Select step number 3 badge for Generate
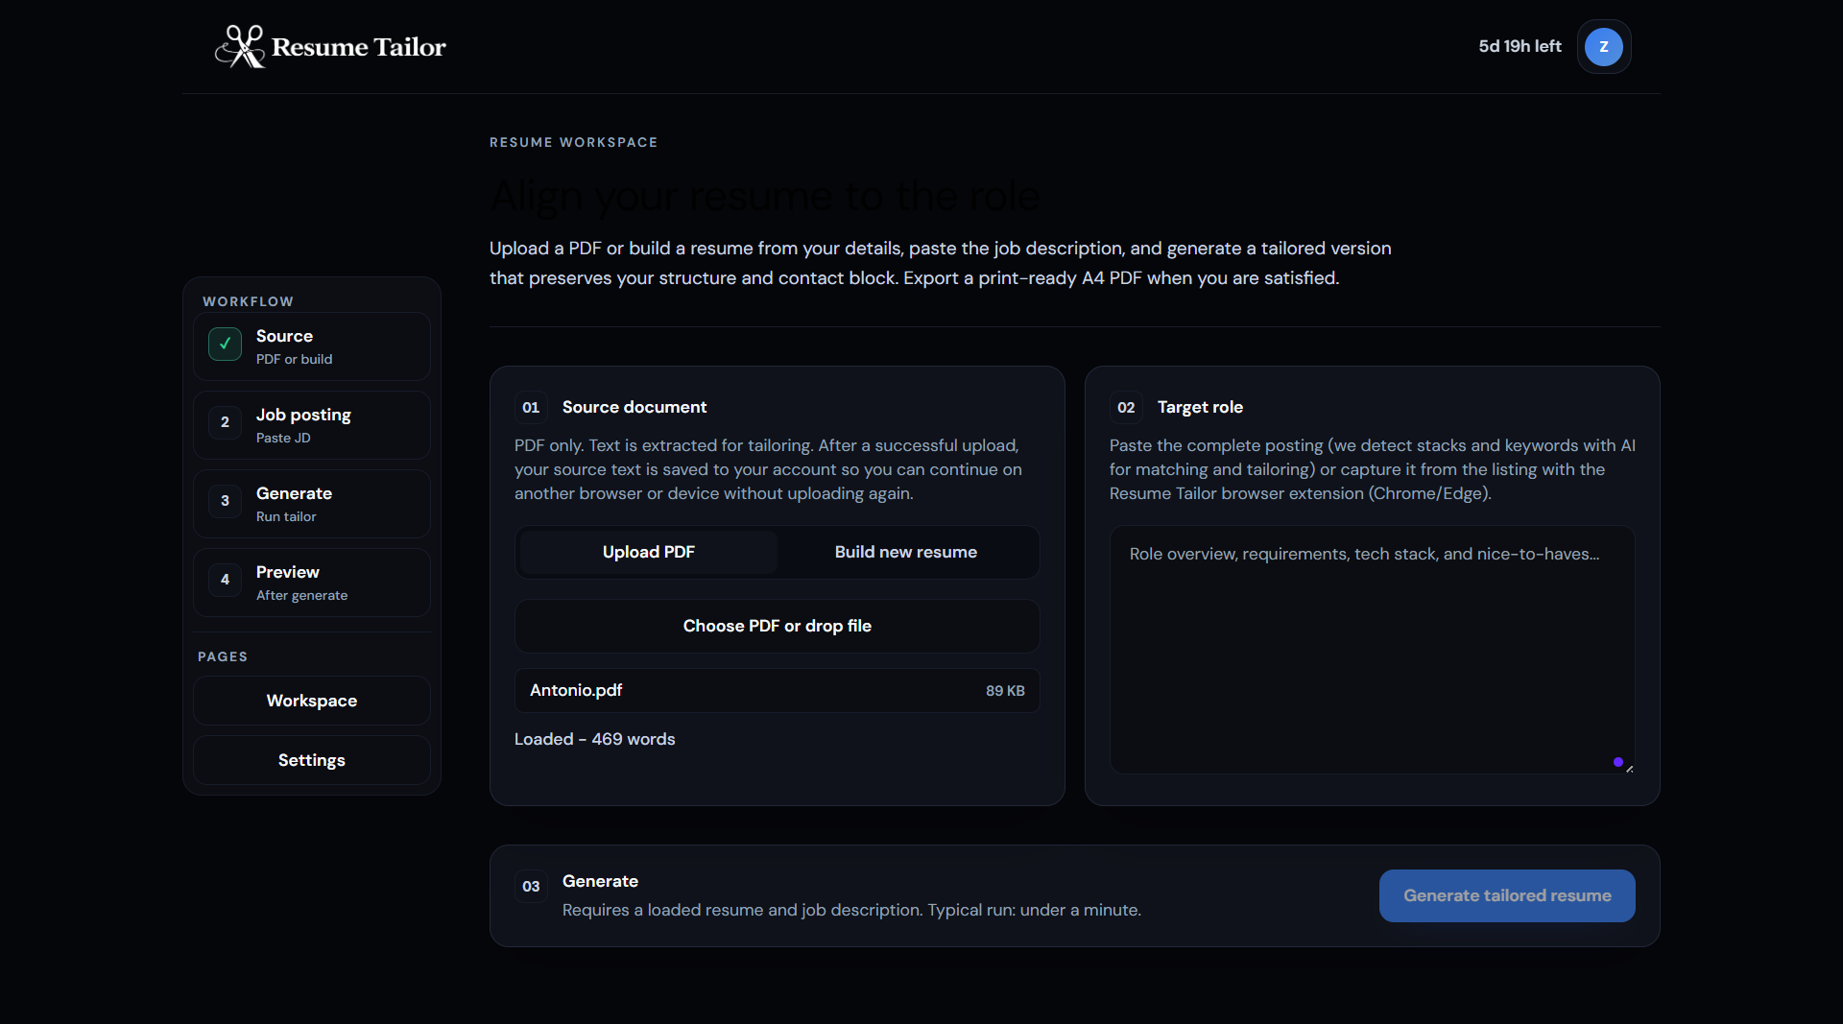 (225, 501)
